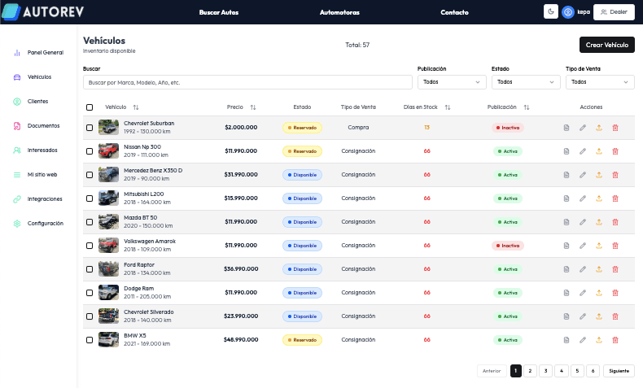The height and width of the screenshot is (388, 643).
Task: Open Buscar Autos in top navigation
Action: point(219,12)
